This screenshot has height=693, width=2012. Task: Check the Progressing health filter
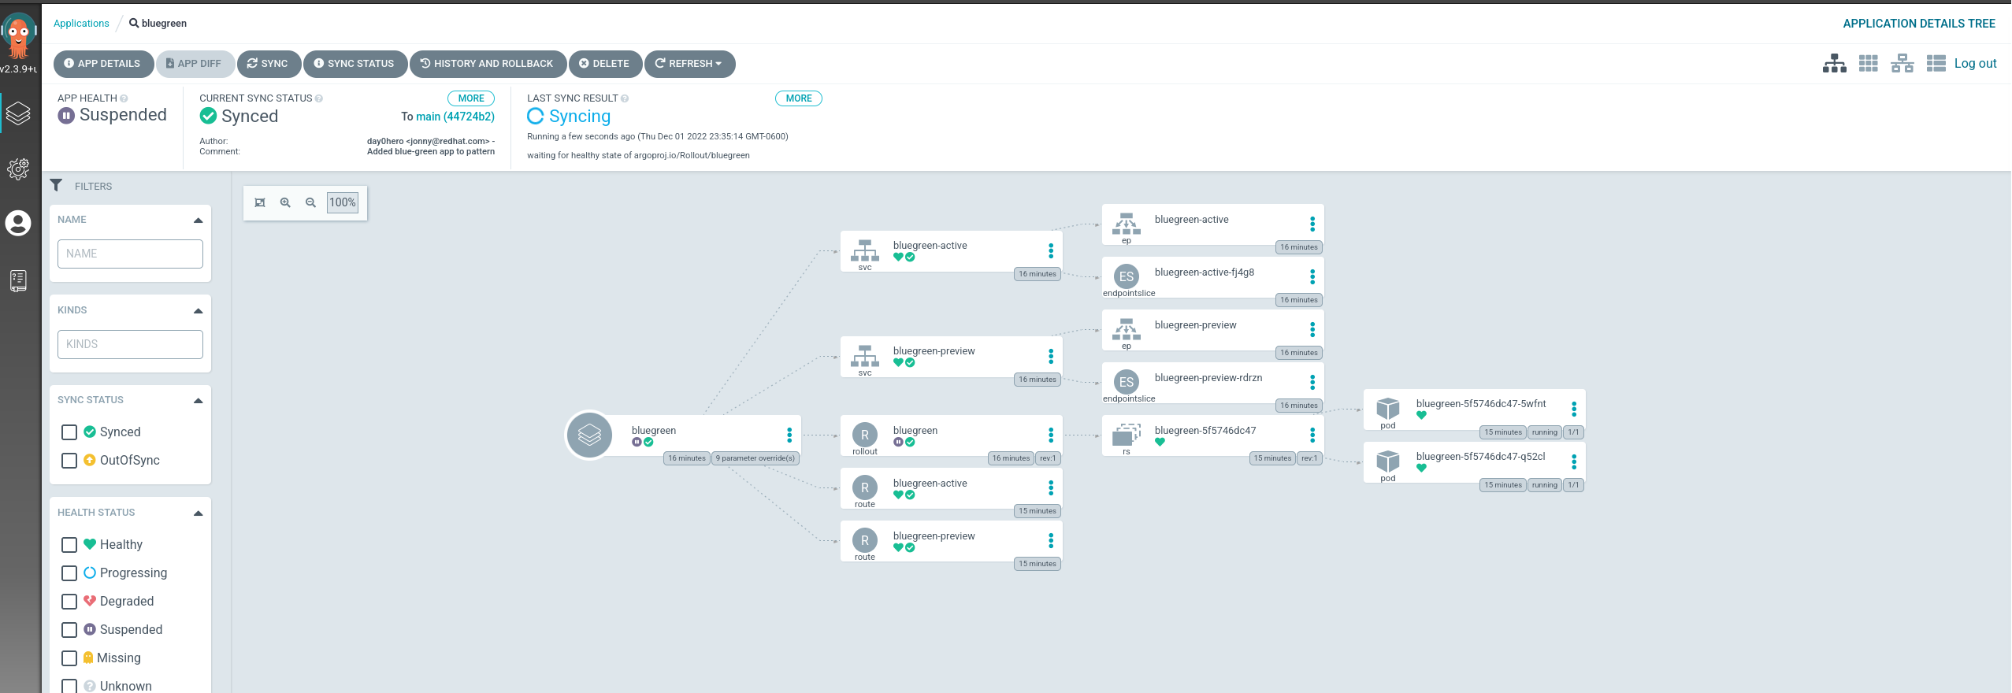coord(69,573)
